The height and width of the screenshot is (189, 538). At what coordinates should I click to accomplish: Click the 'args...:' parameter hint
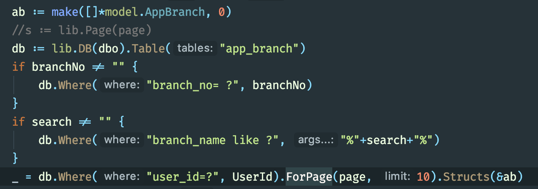pos(315,140)
